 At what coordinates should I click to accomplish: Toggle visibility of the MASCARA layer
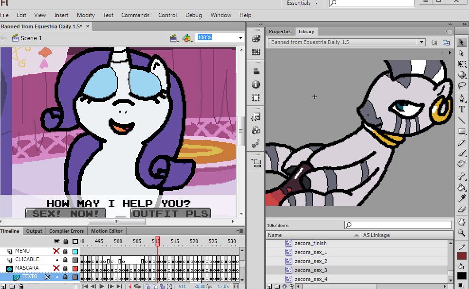(x=56, y=268)
